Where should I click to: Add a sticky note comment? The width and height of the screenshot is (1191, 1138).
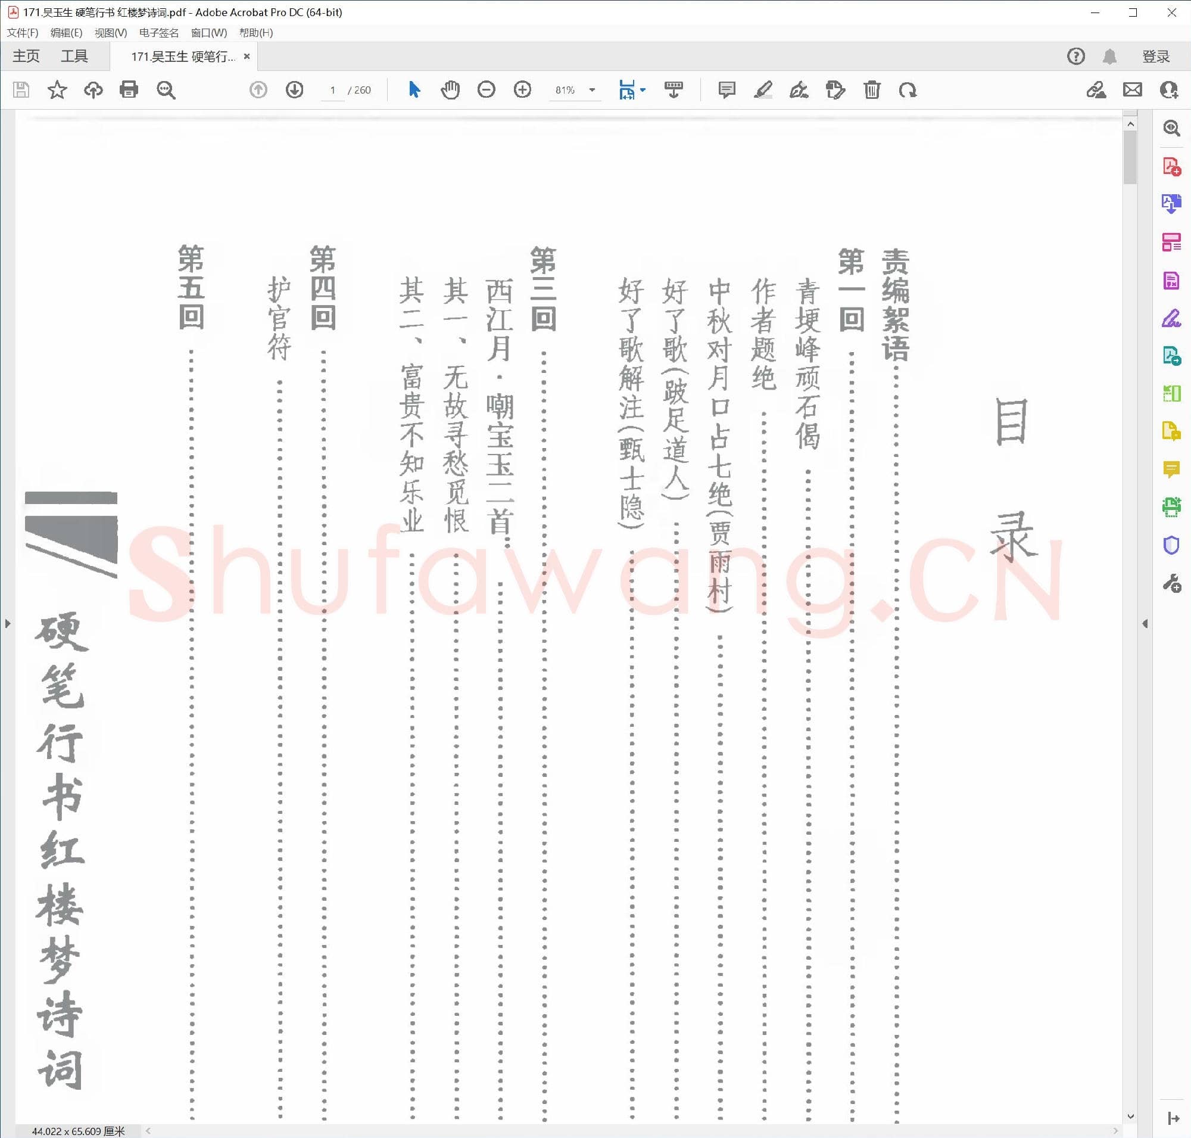pyautogui.click(x=726, y=90)
